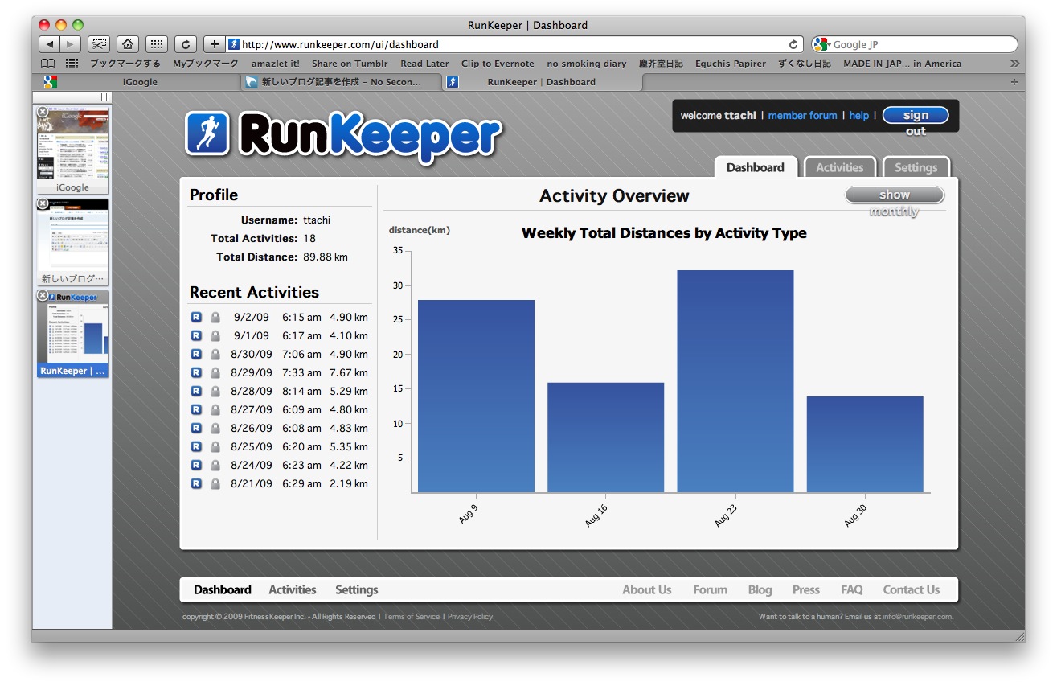Click the Aug 16 bar in the chart
The width and height of the screenshot is (1057, 690).
pos(605,437)
